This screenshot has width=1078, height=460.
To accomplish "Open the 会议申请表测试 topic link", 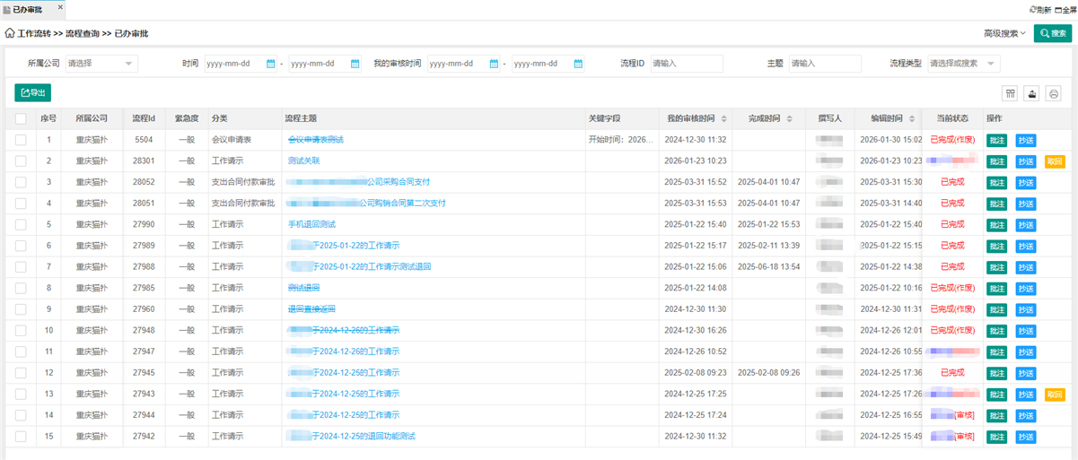I will click(315, 140).
